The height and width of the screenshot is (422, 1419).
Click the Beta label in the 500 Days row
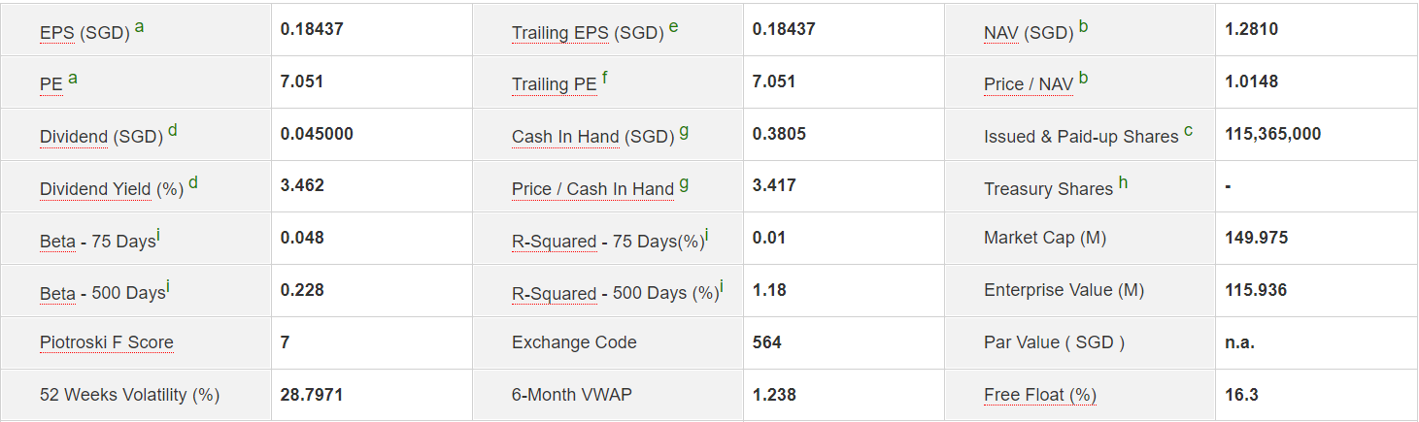[x=57, y=294]
